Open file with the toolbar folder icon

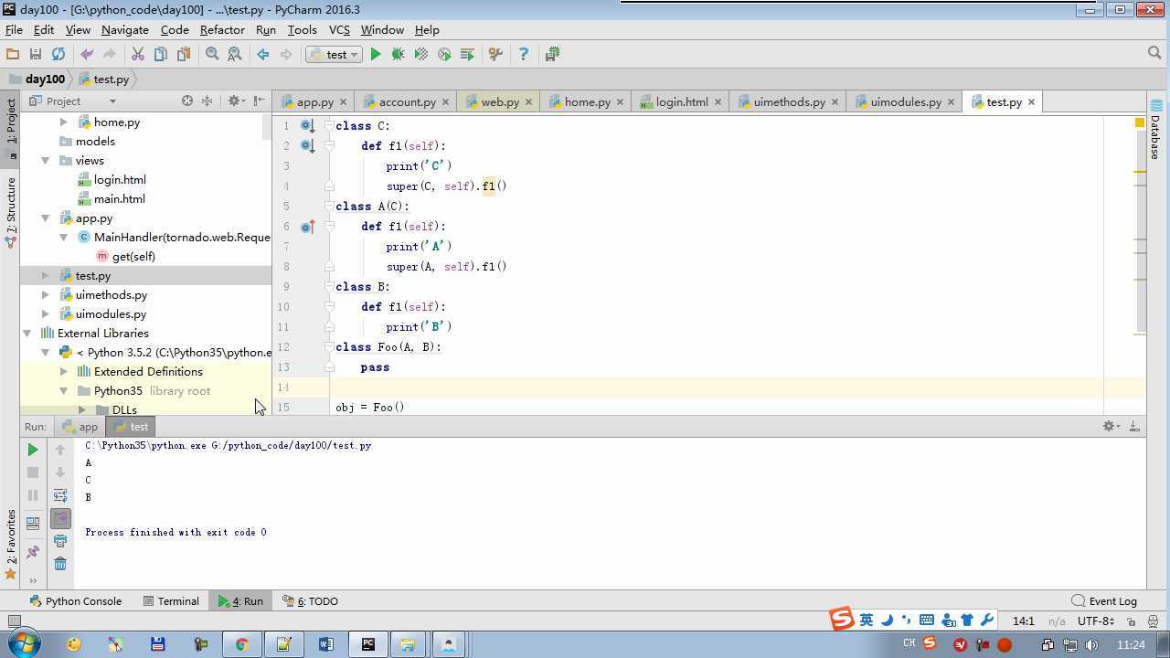point(13,55)
